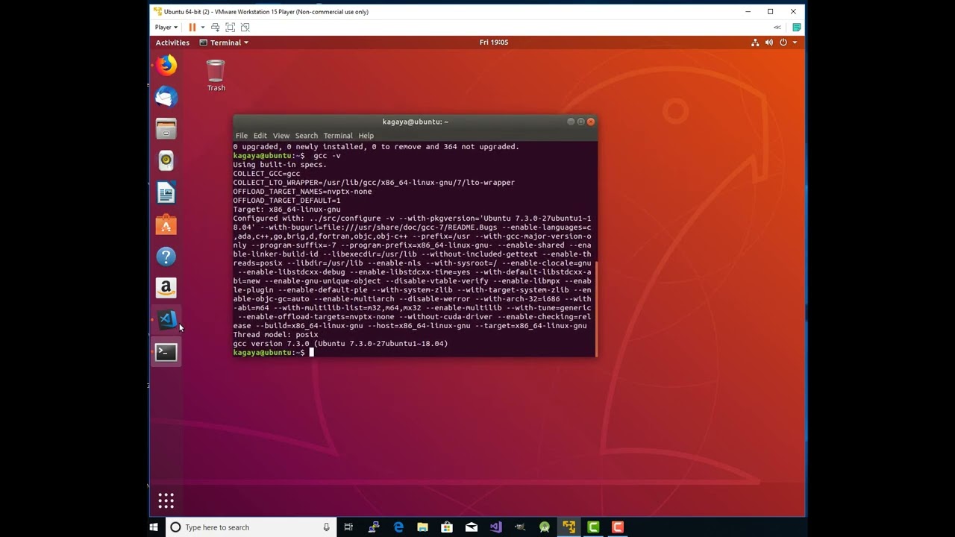
Task: Click the 'Using built-in specs.' line
Action: tap(280, 165)
